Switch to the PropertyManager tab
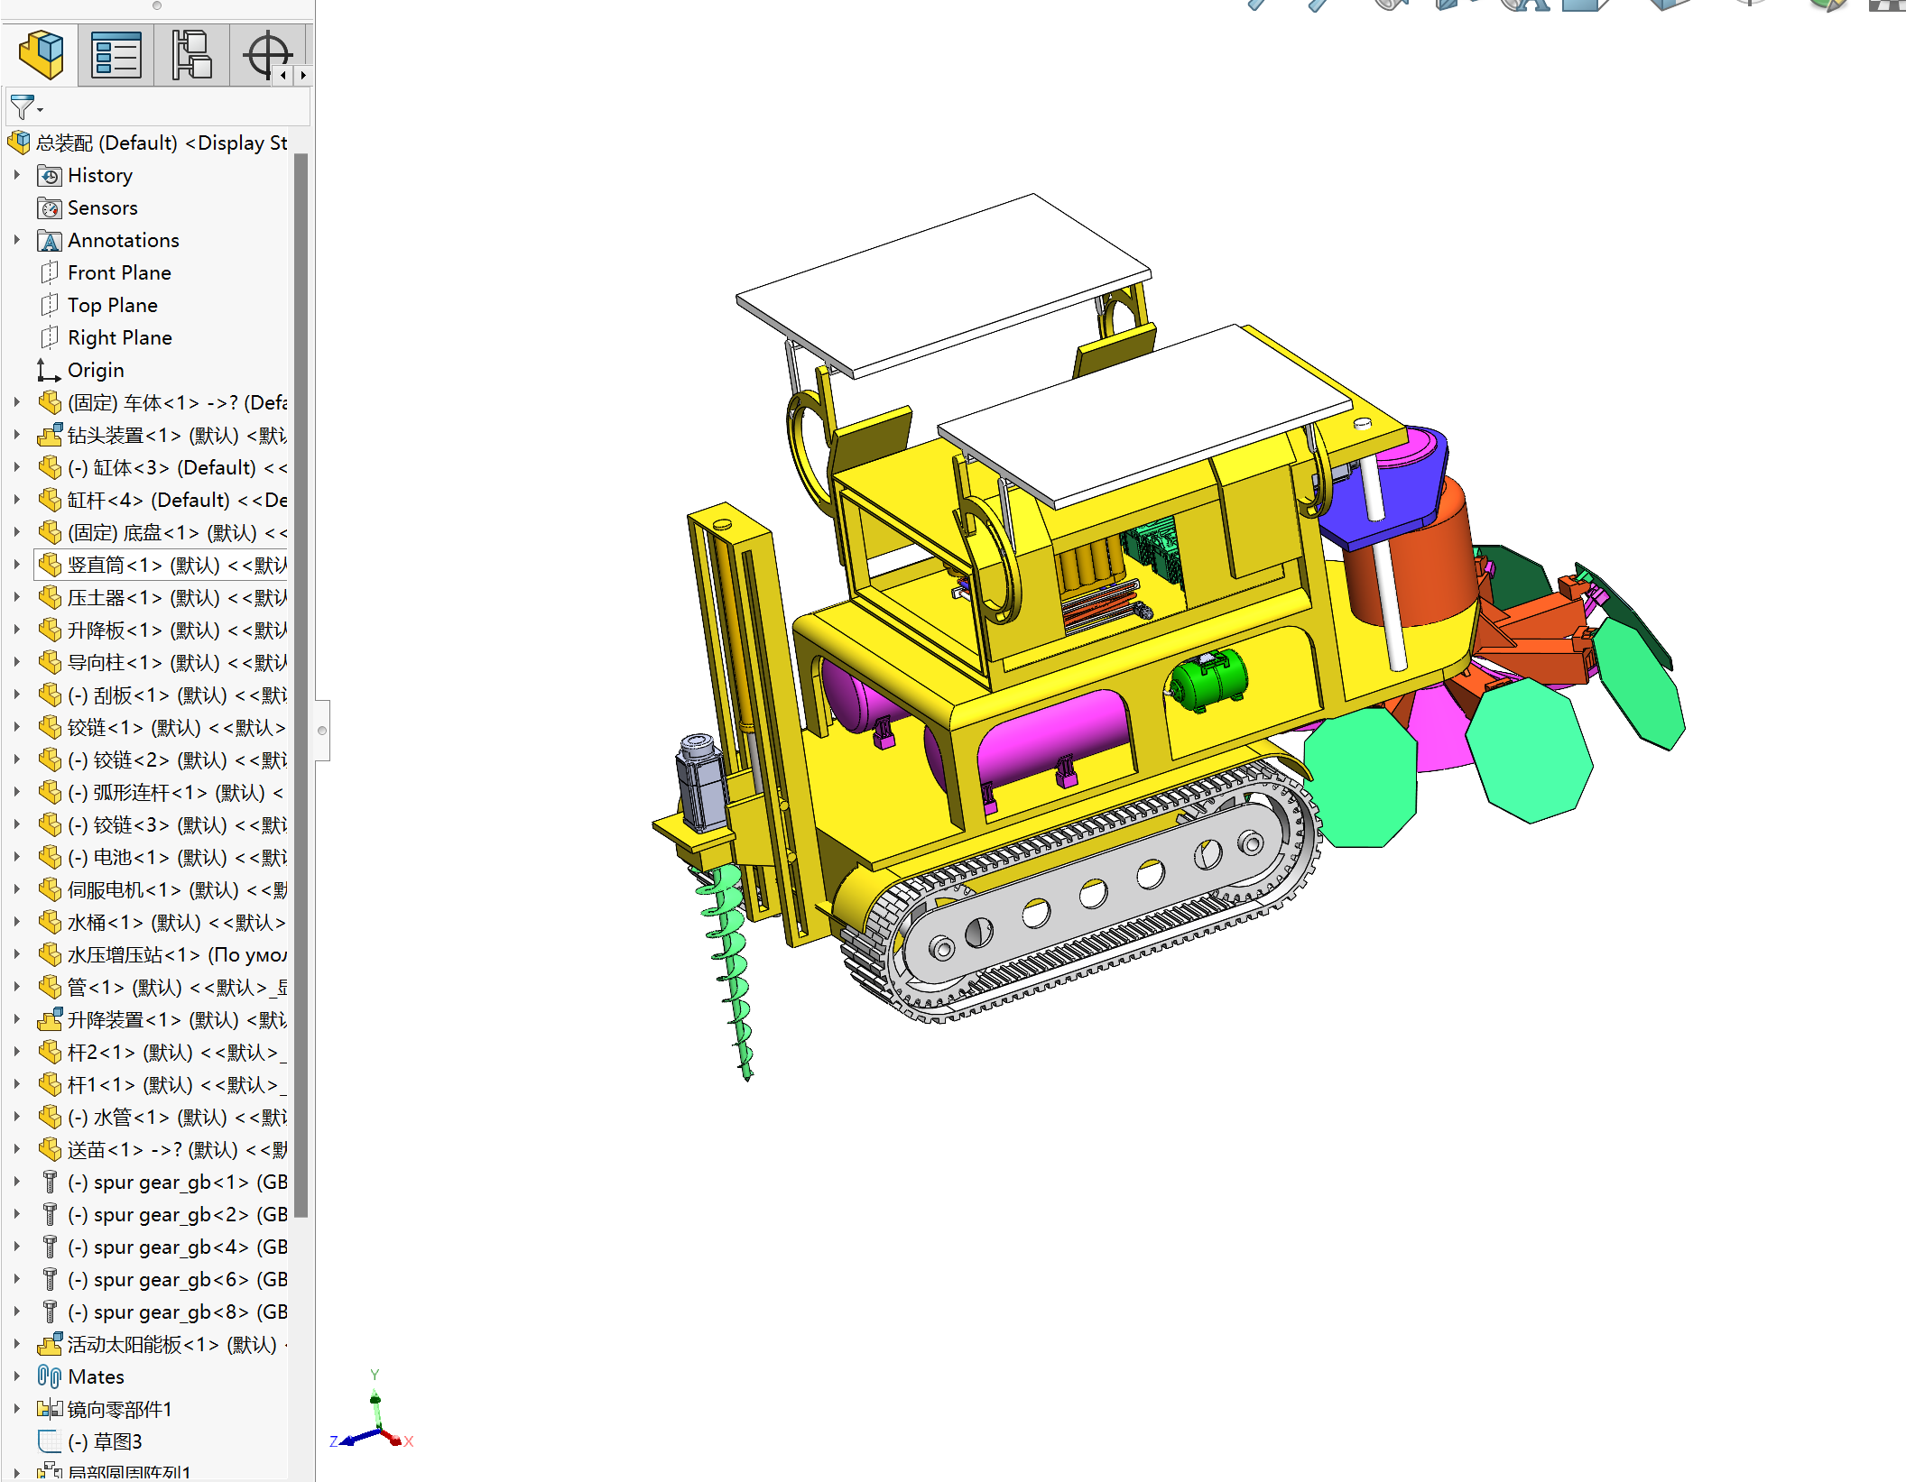The width and height of the screenshot is (1906, 1482). pyautogui.click(x=116, y=55)
